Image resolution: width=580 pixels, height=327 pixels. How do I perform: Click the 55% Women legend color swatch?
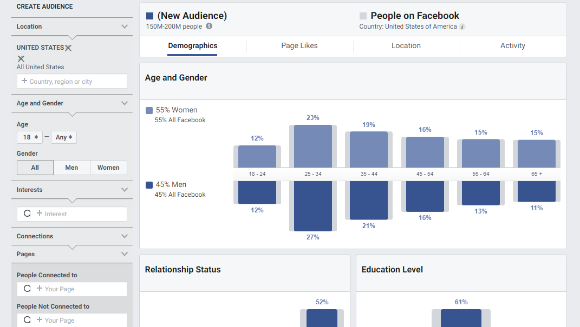pos(149,110)
